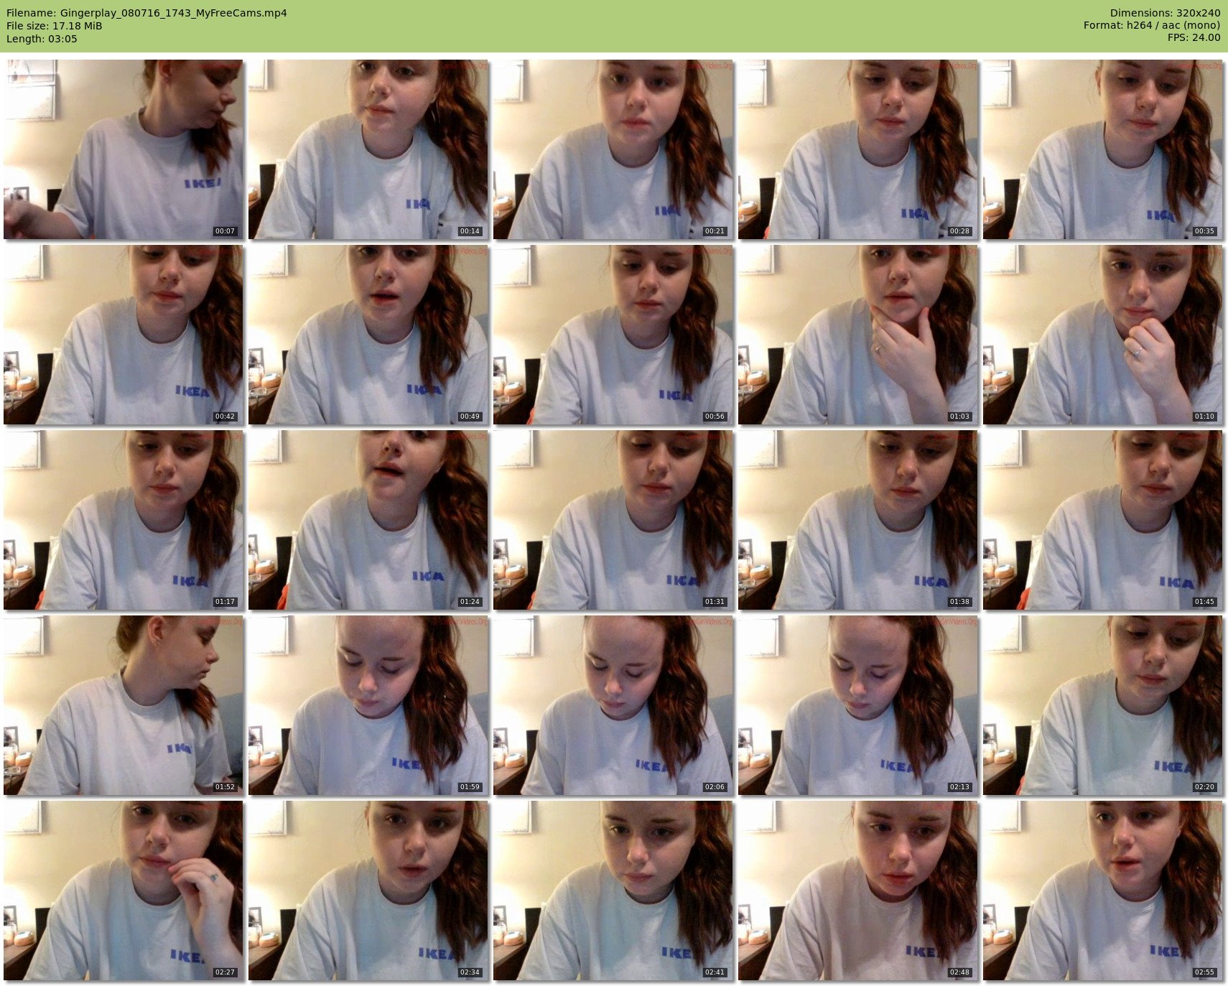Open the frame stamped 02:06
Image resolution: width=1228 pixels, height=986 pixels.
coord(613,705)
